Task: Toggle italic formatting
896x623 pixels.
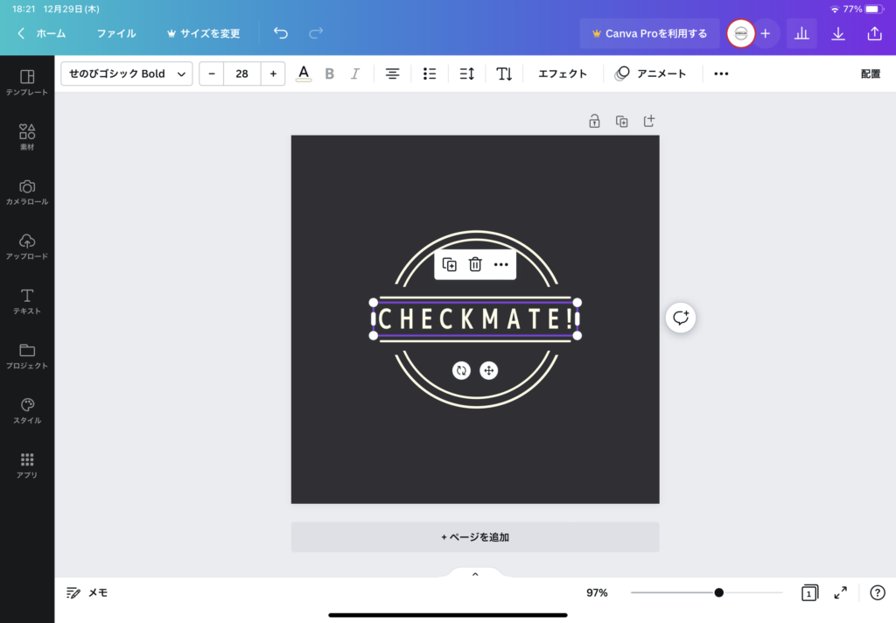Action: [355, 73]
